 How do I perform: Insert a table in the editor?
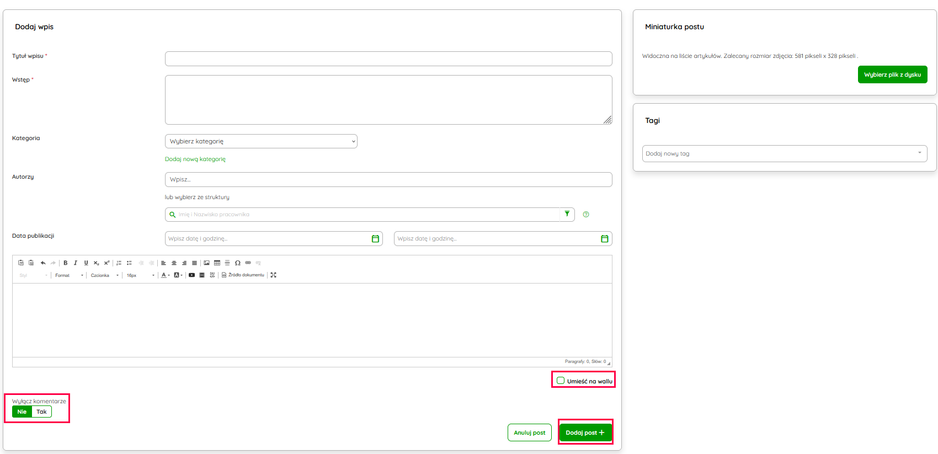click(x=217, y=263)
